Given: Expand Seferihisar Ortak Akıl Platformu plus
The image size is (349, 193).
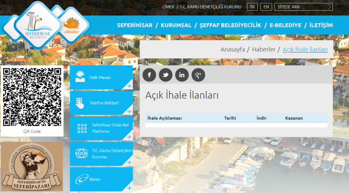Looking at the screenshot, I should [129, 137].
